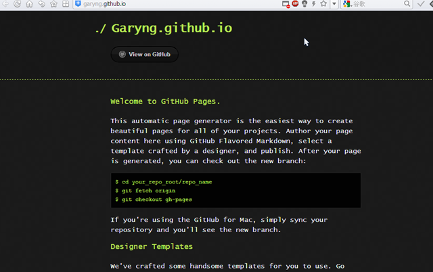Image resolution: width=433 pixels, height=272 pixels.
Task: Open the Google search engine selector
Action: point(347,4)
